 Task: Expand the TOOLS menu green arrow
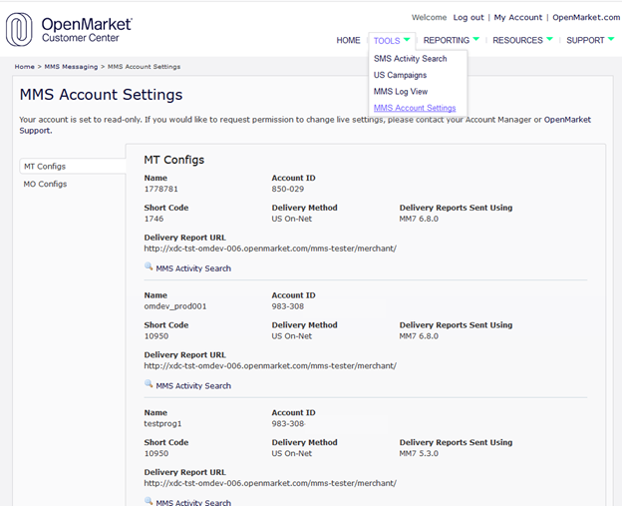pos(407,39)
